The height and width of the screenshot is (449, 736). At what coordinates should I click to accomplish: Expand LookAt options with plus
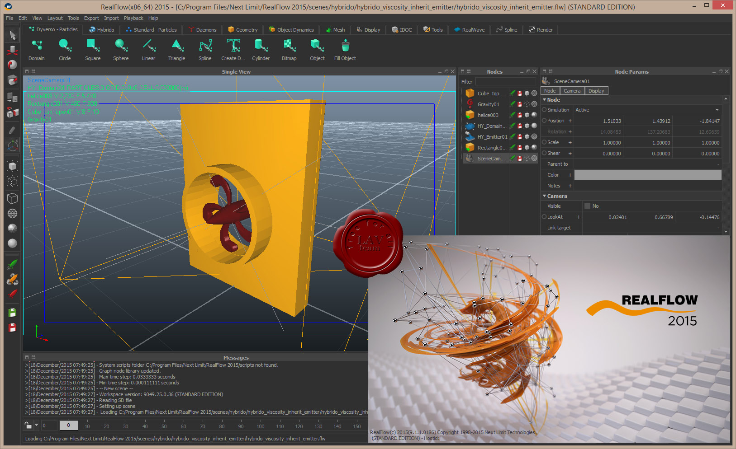tap(579, 217)
